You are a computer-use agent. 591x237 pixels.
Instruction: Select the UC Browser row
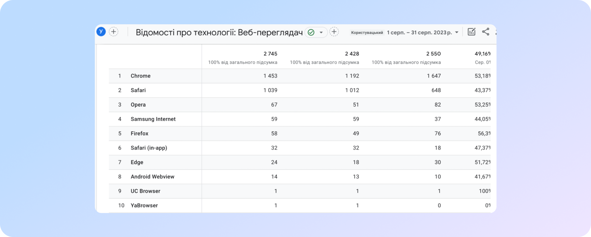(x=300, y=191)
